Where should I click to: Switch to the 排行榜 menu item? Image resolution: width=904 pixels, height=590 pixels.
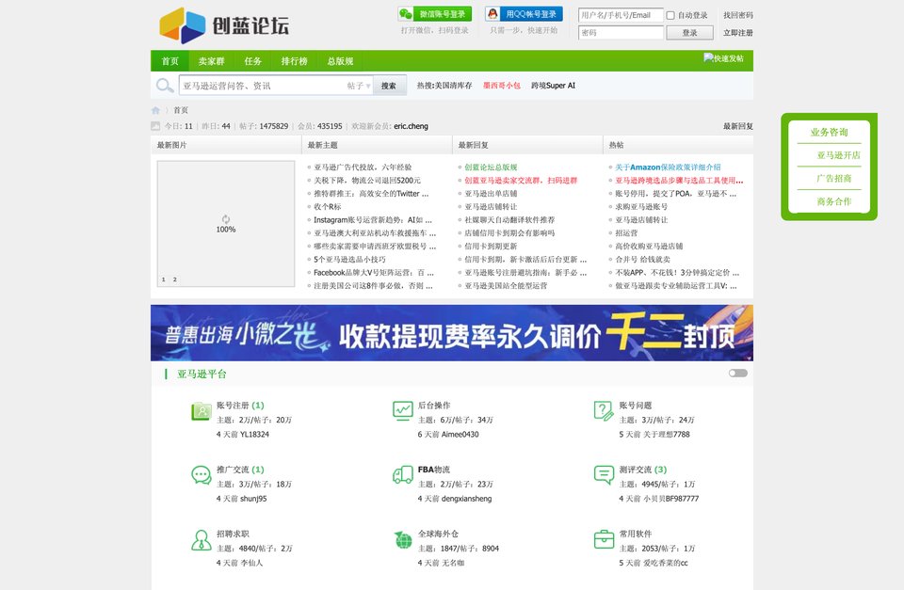click(294, 61)
